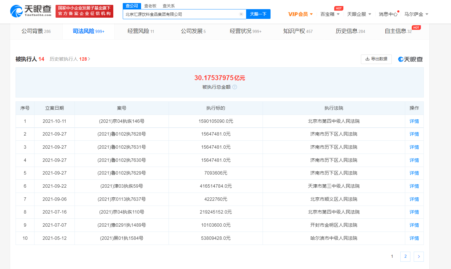Click the 立案日期 column header

pos(55,108)
